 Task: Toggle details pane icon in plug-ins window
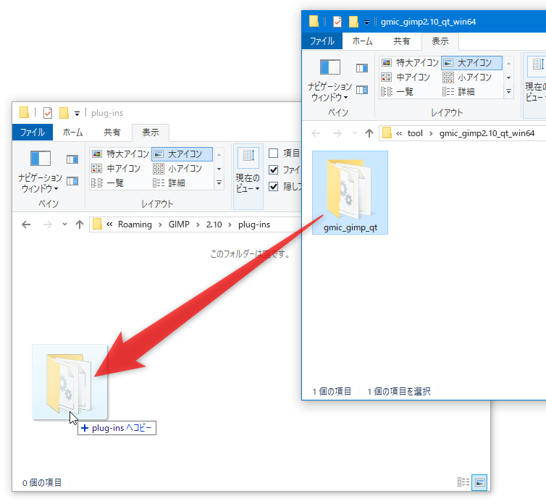point(72,181)
